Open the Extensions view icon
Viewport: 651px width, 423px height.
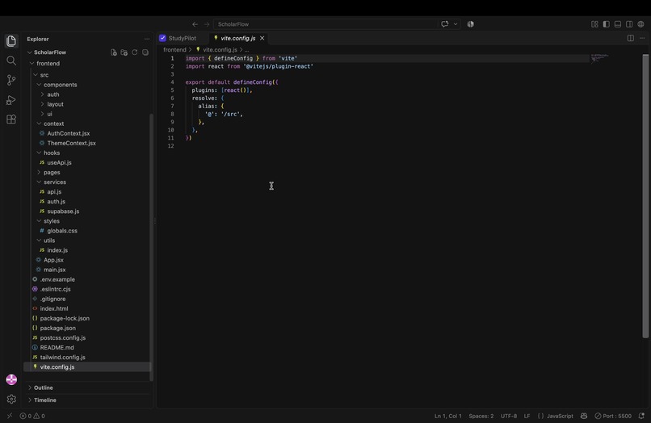(11, 119)
